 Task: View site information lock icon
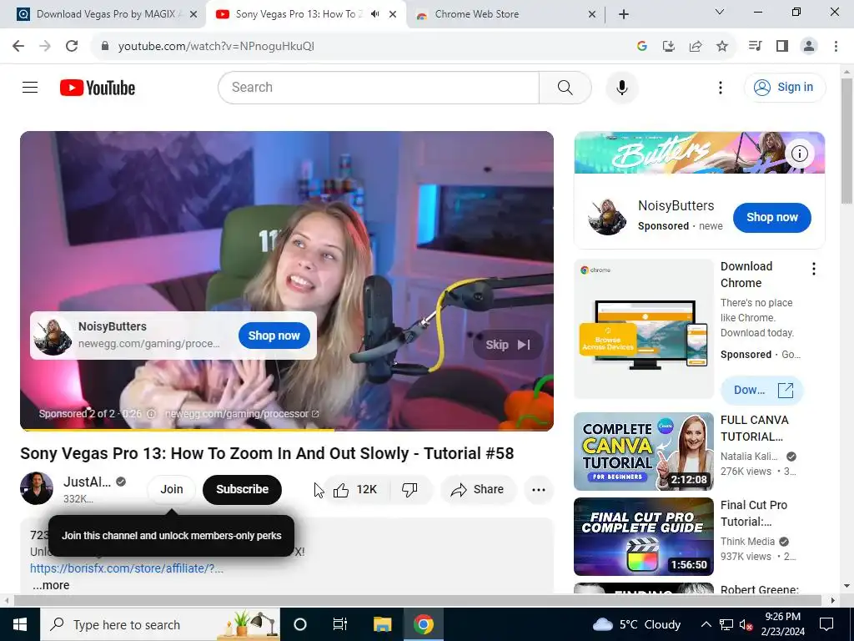pyautogui.click(x=106, y=46)
